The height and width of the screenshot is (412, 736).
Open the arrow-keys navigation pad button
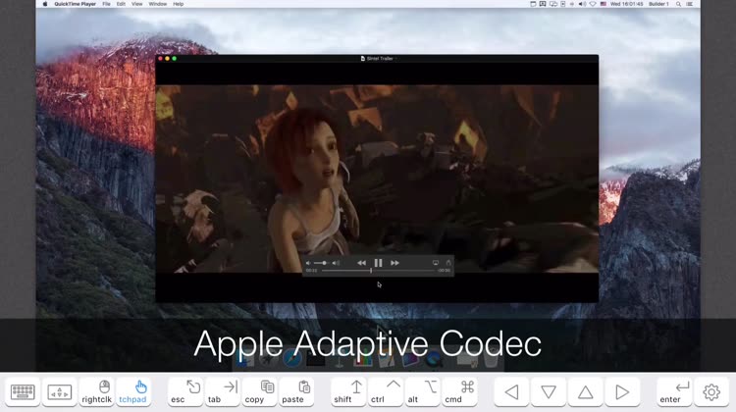click(60, 391)
